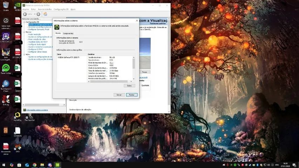Open The Quinfall desktop icon
Image resolution: width=299 pixels, height=168 pixels.
[29, 117]
